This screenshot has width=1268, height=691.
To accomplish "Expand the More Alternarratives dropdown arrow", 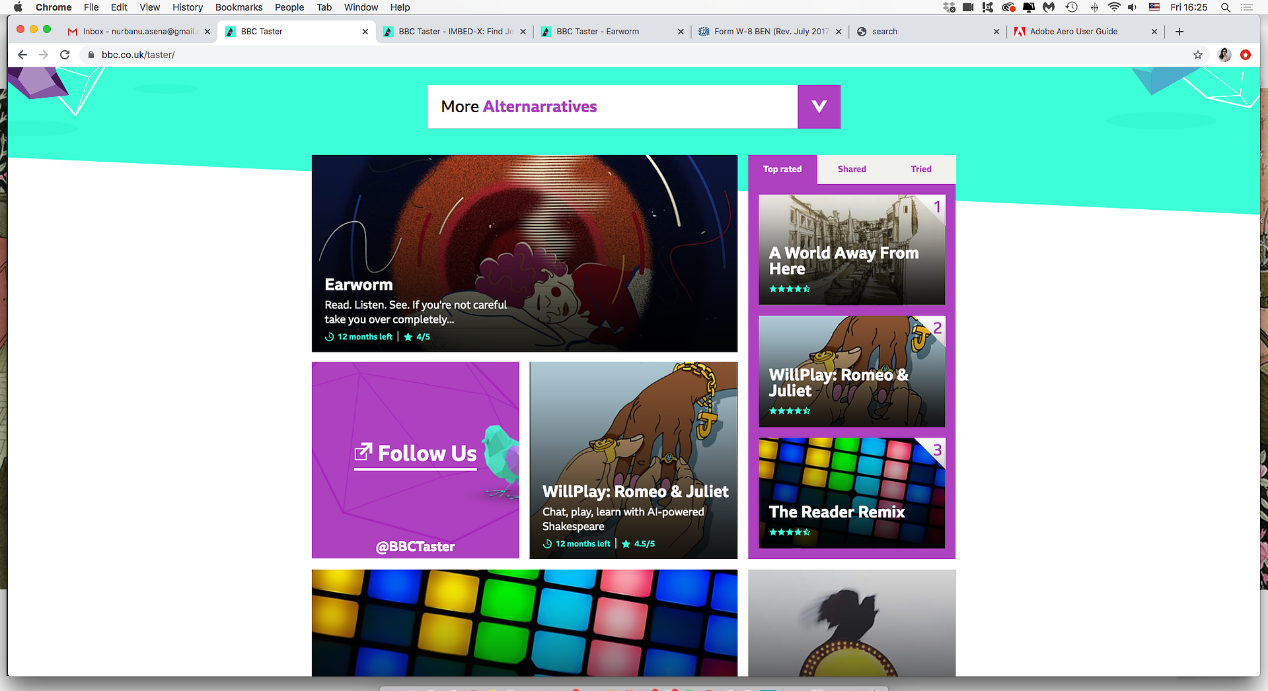I will pyautogui.click(x=819, y=107).
